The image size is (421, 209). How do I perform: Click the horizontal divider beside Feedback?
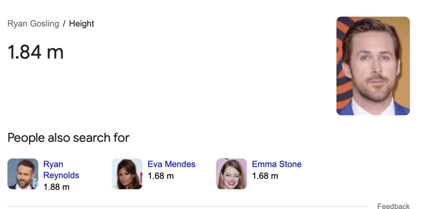188,206
